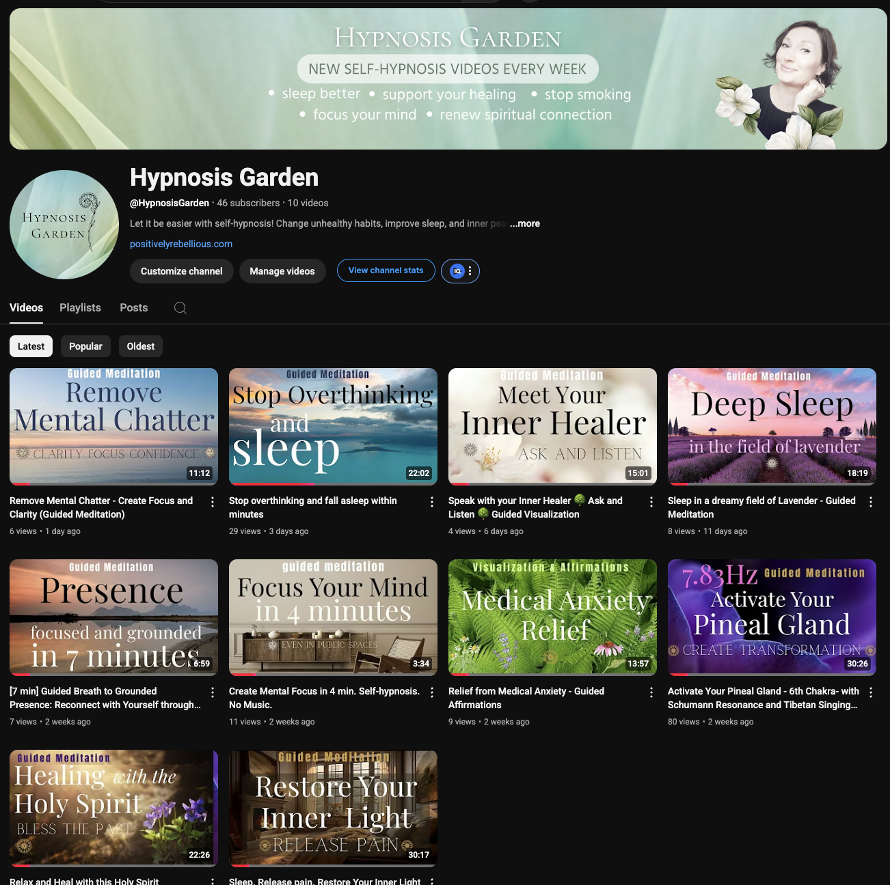The height and width of the screenshot is (885, 890).
Task: Click the View channel stats button
Action: coord(386,270)
